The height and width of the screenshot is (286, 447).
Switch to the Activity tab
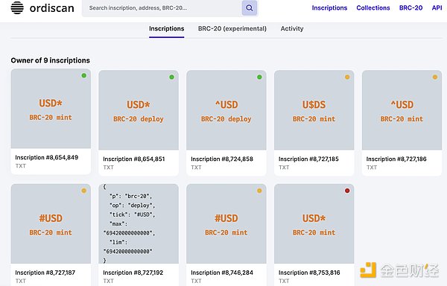click(x=292, y=29)
